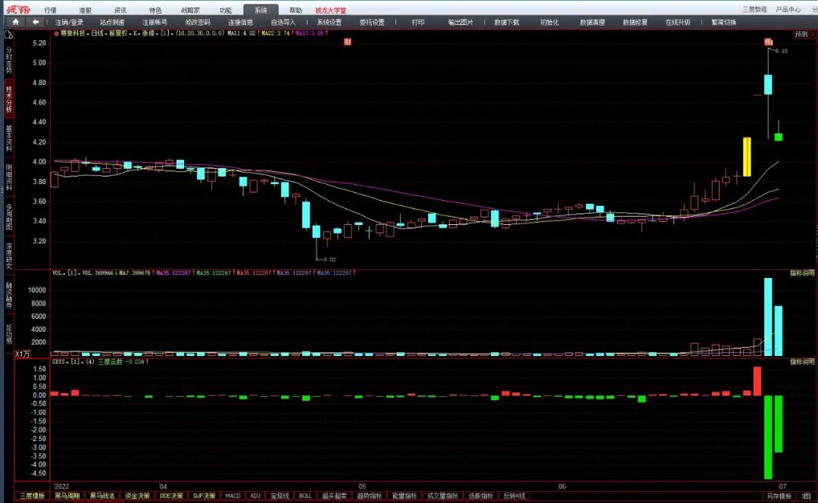This screenshot has width=818, height=503.
Task: Open the 资讯 menu
Action: tap(120, 11)
